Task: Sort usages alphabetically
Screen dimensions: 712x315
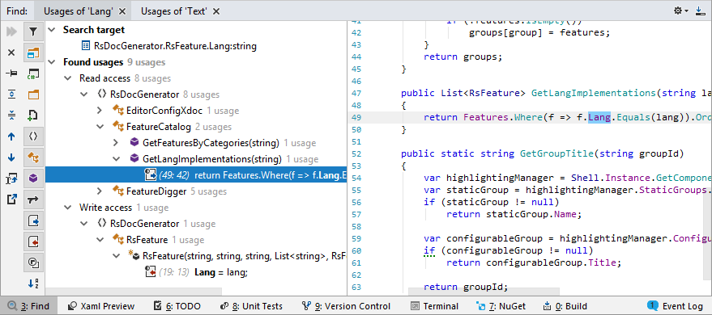Action: 33,283
